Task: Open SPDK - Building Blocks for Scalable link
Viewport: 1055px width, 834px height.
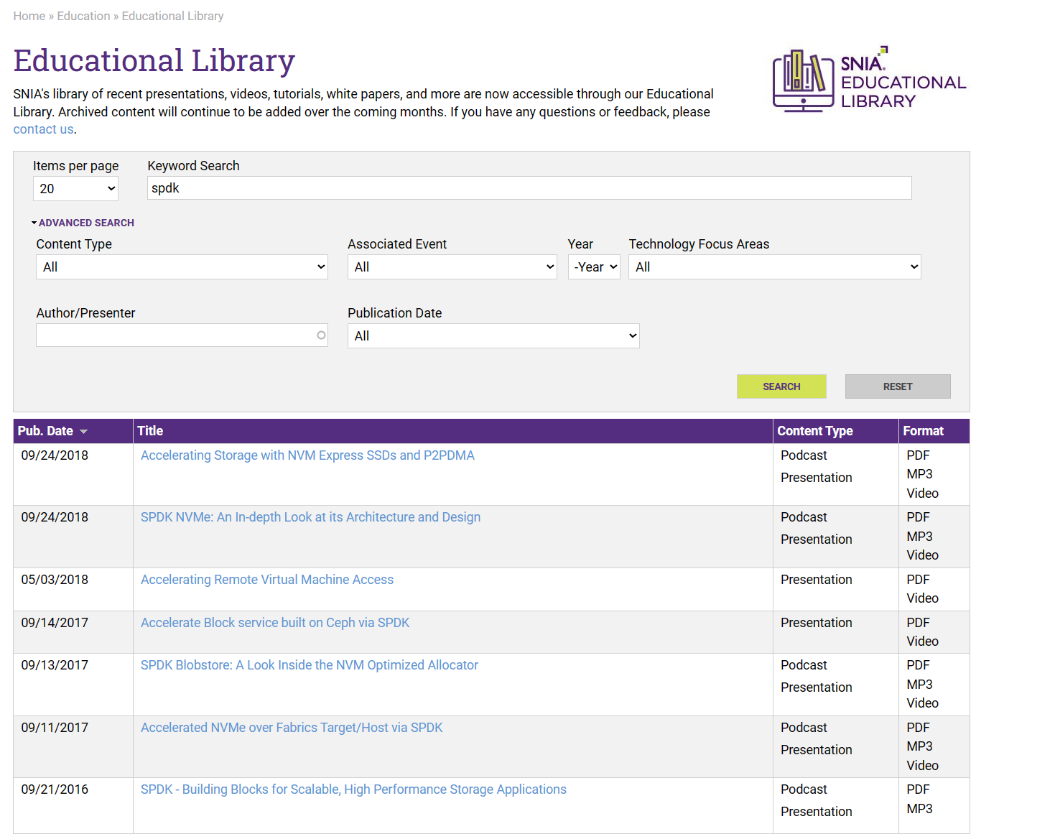Action: 353,789
